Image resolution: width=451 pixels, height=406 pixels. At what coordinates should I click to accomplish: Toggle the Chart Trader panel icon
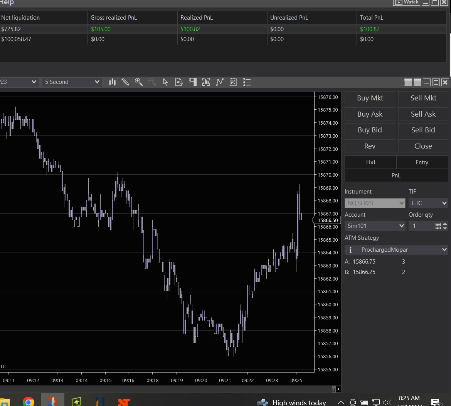pyautogui.click(x=192, y=82)
